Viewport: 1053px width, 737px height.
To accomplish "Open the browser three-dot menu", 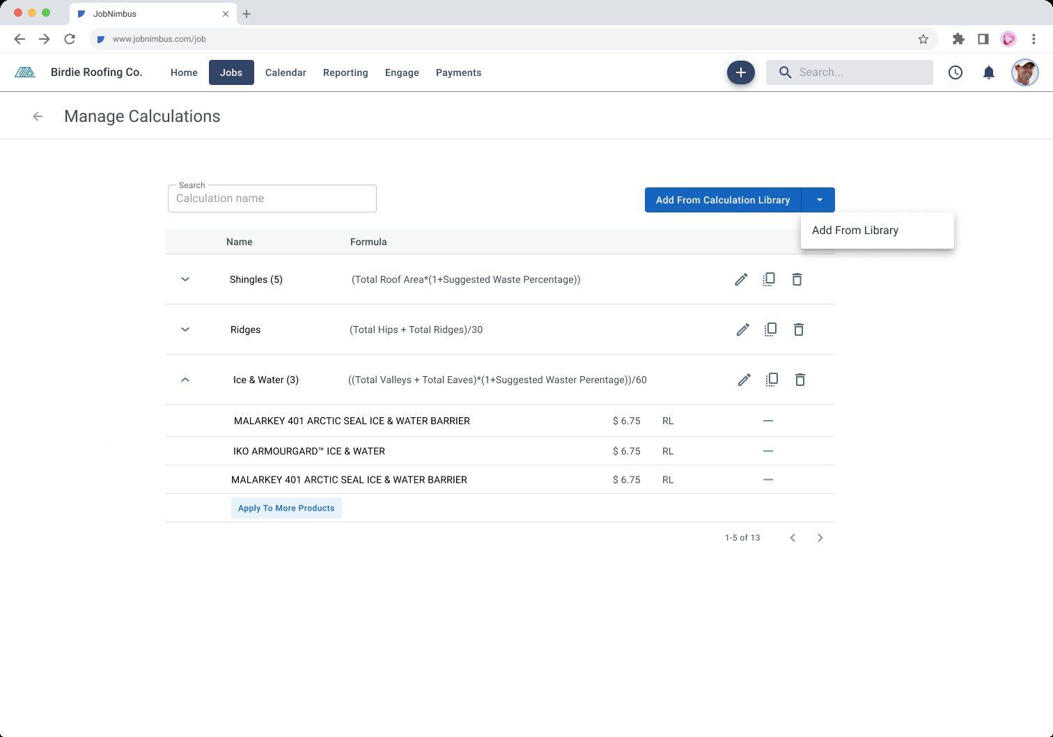I will pyautogui.click(x=1034, y=39).
